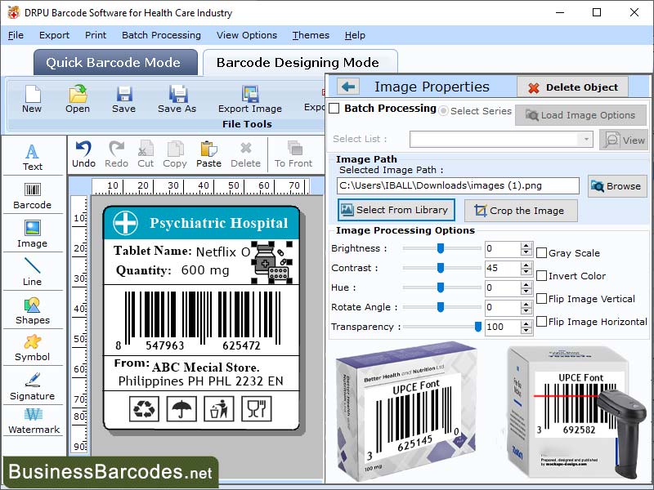Open the Export Image tool
This screenshot has width=654, height=490.
[249, 98]
